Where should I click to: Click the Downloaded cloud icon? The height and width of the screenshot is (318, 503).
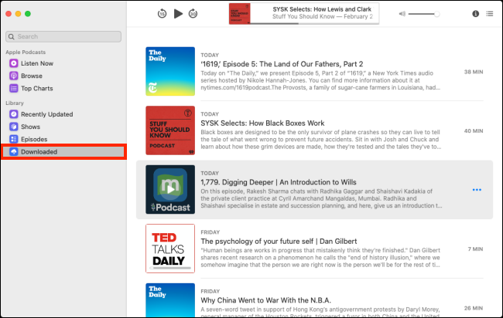point(13,151)
